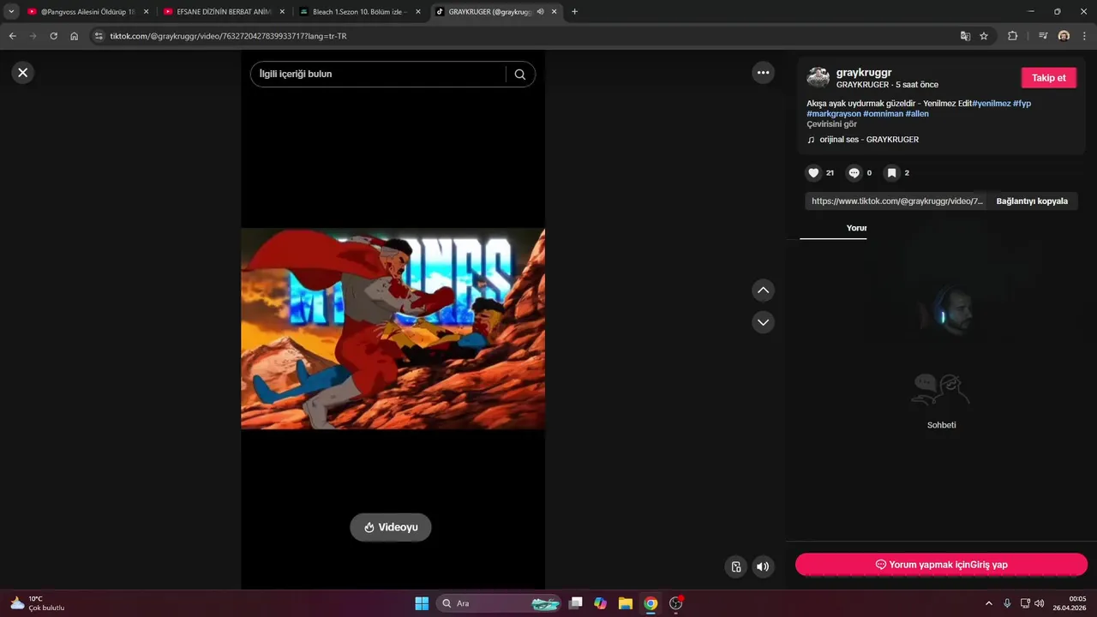This screenshot has width=1097, height=617.
Task: Open the media control icon in toolbar
Action: pos(1042,36)
